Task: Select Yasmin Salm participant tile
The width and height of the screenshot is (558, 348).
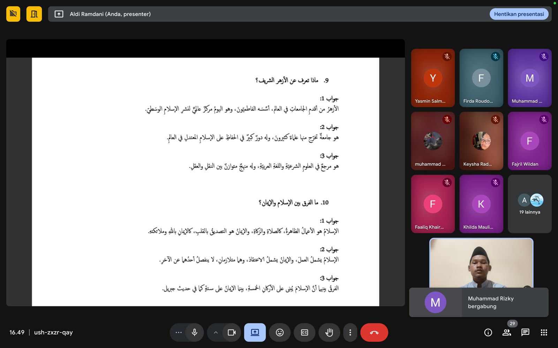Action: point(433,78)
